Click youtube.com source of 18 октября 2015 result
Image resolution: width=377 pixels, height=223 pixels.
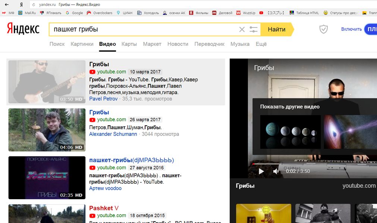click(x=111, y=215)
